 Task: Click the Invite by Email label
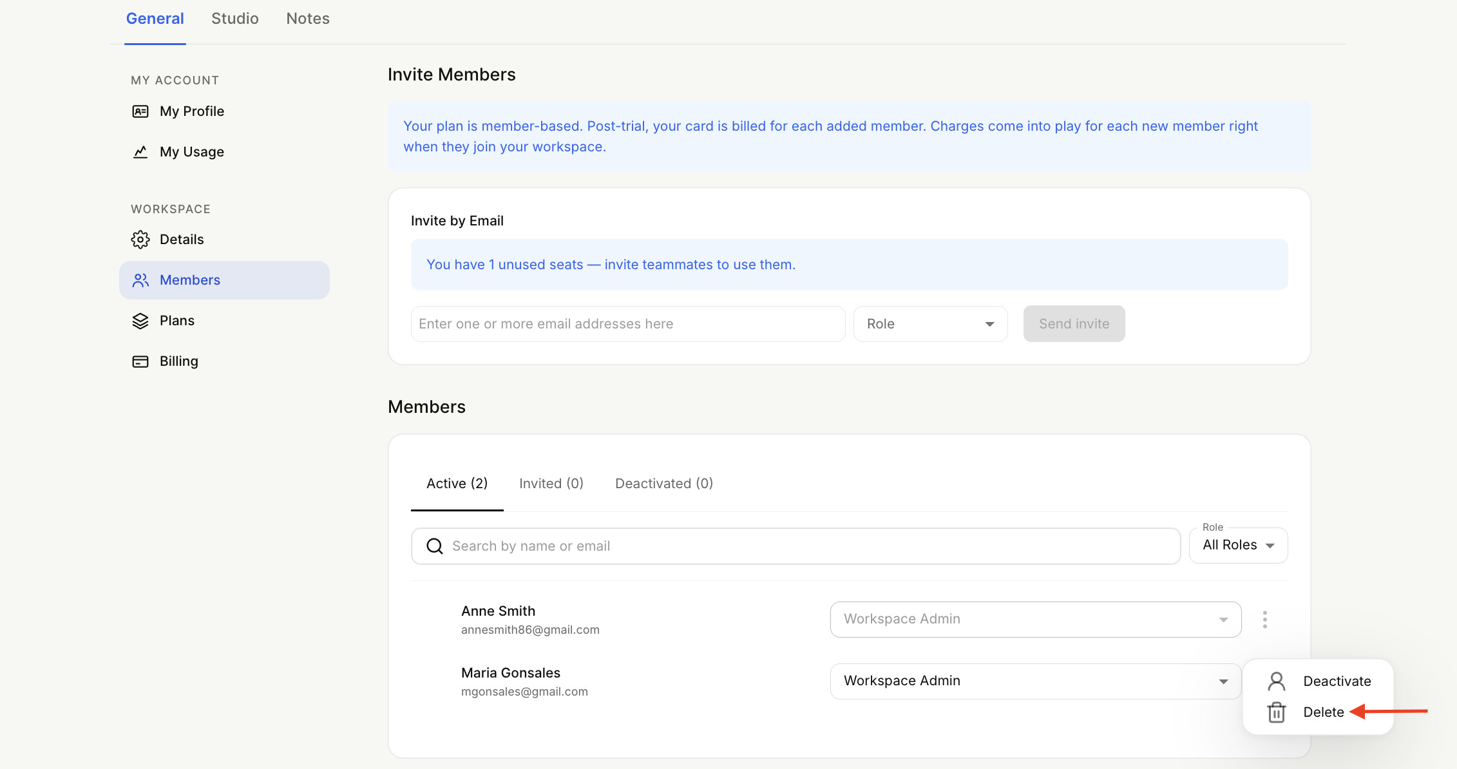tap(457, 221)
